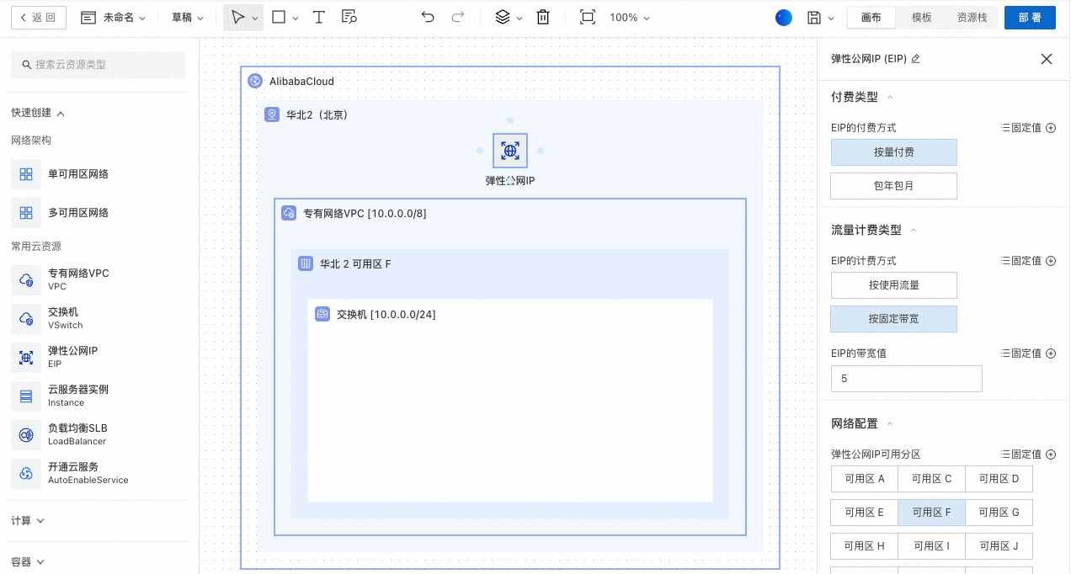This screenshot has width=1071, height=574.
Task: Pick the 负载均衡SLB resource icon
Action: pos(26,434)
